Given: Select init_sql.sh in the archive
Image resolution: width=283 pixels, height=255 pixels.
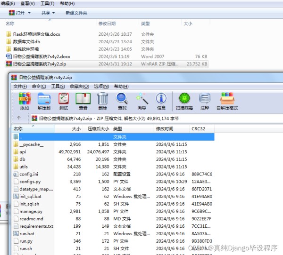Looking at the screenshot, I should pos(114,204).
